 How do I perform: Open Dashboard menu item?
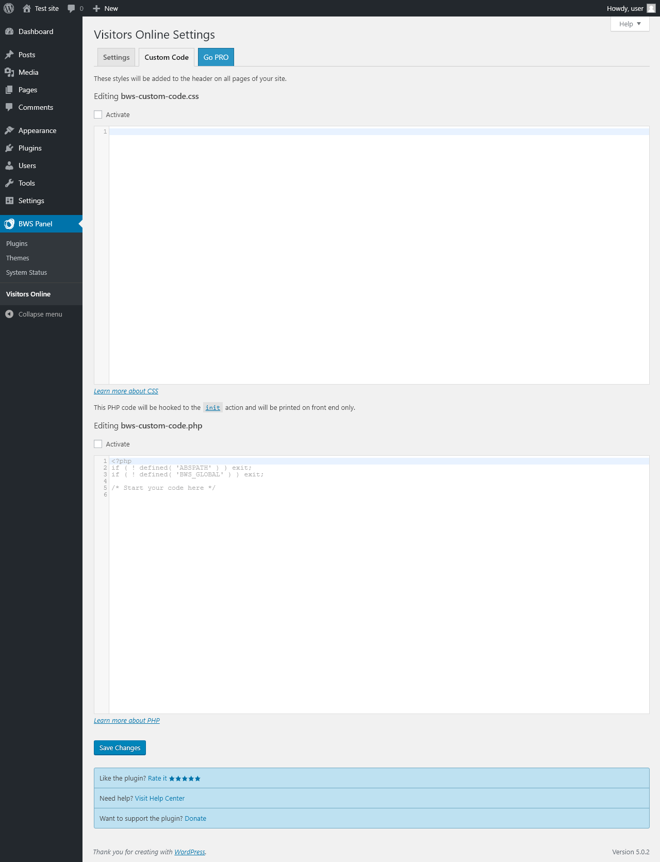(36, 31)
